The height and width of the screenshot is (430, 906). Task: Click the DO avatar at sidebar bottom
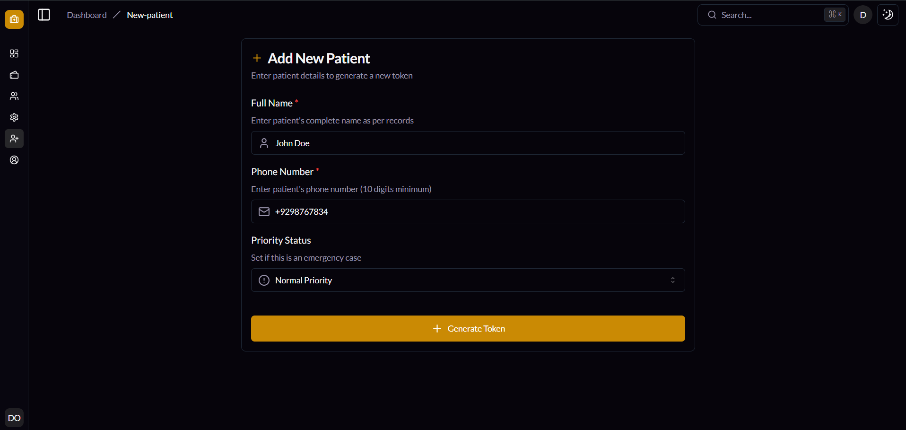coord(14,418)
